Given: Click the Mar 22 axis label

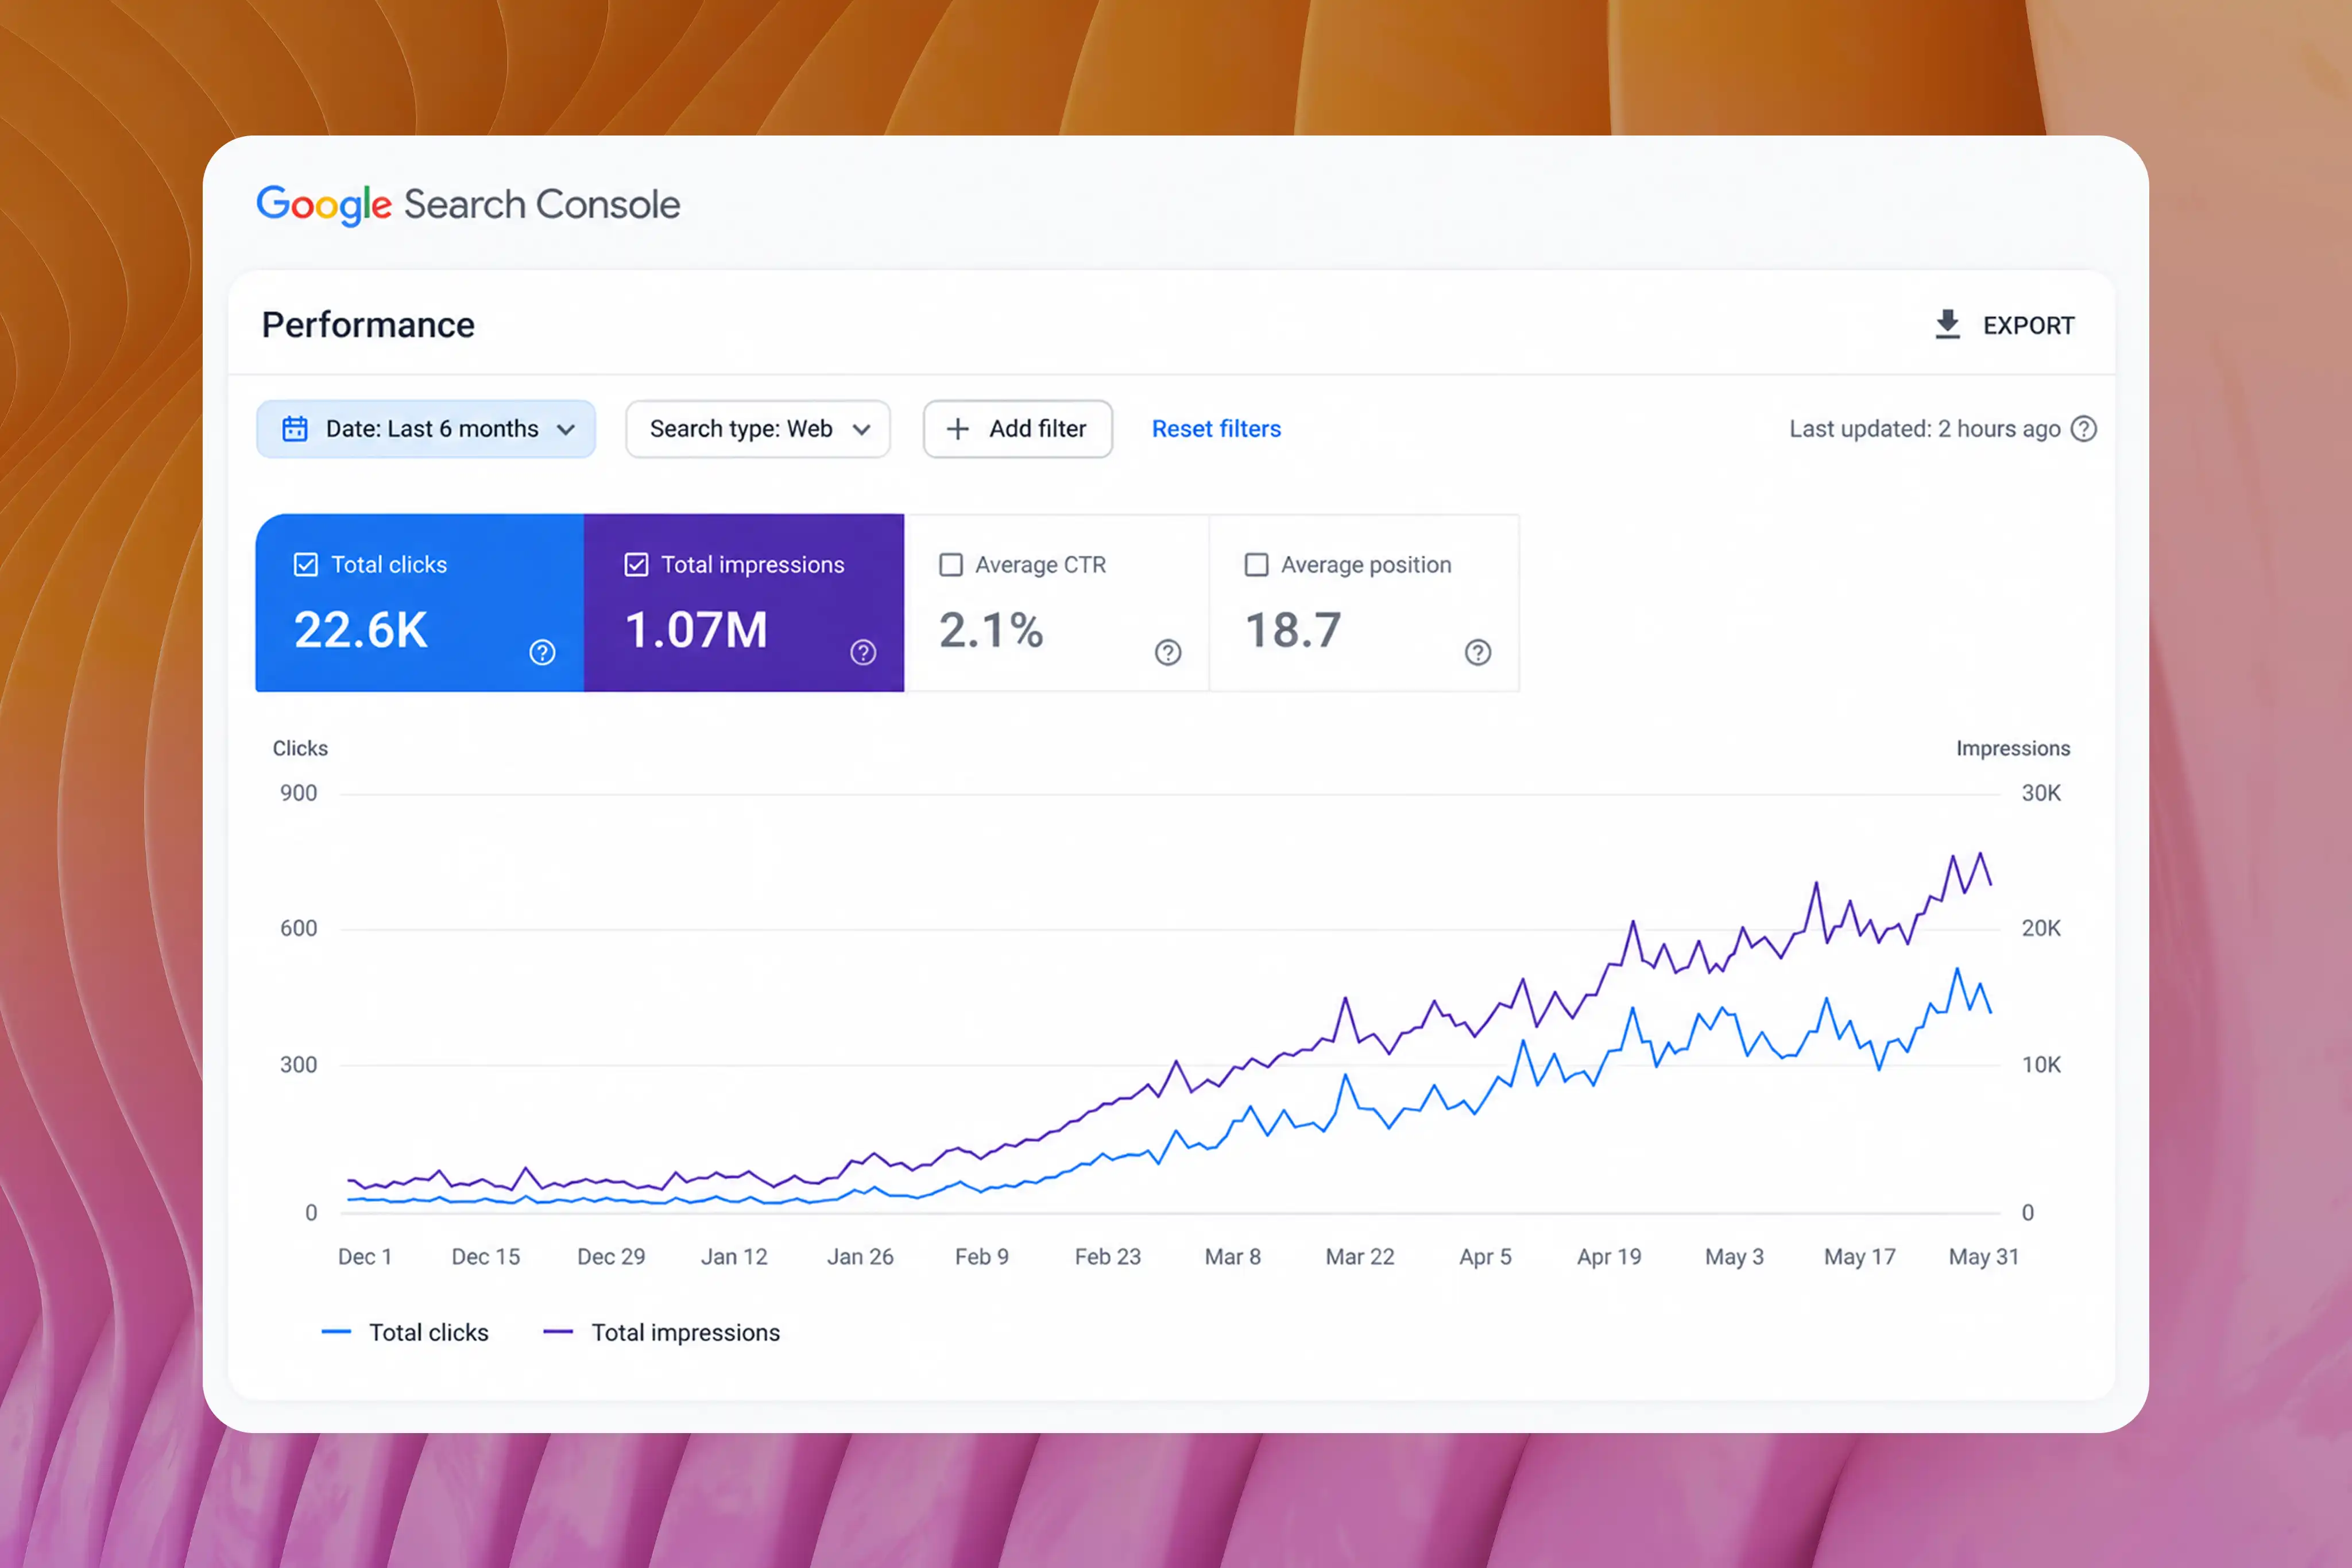Looking at the screenshot, I should pyautogui.click(x=1360, y=1257).
